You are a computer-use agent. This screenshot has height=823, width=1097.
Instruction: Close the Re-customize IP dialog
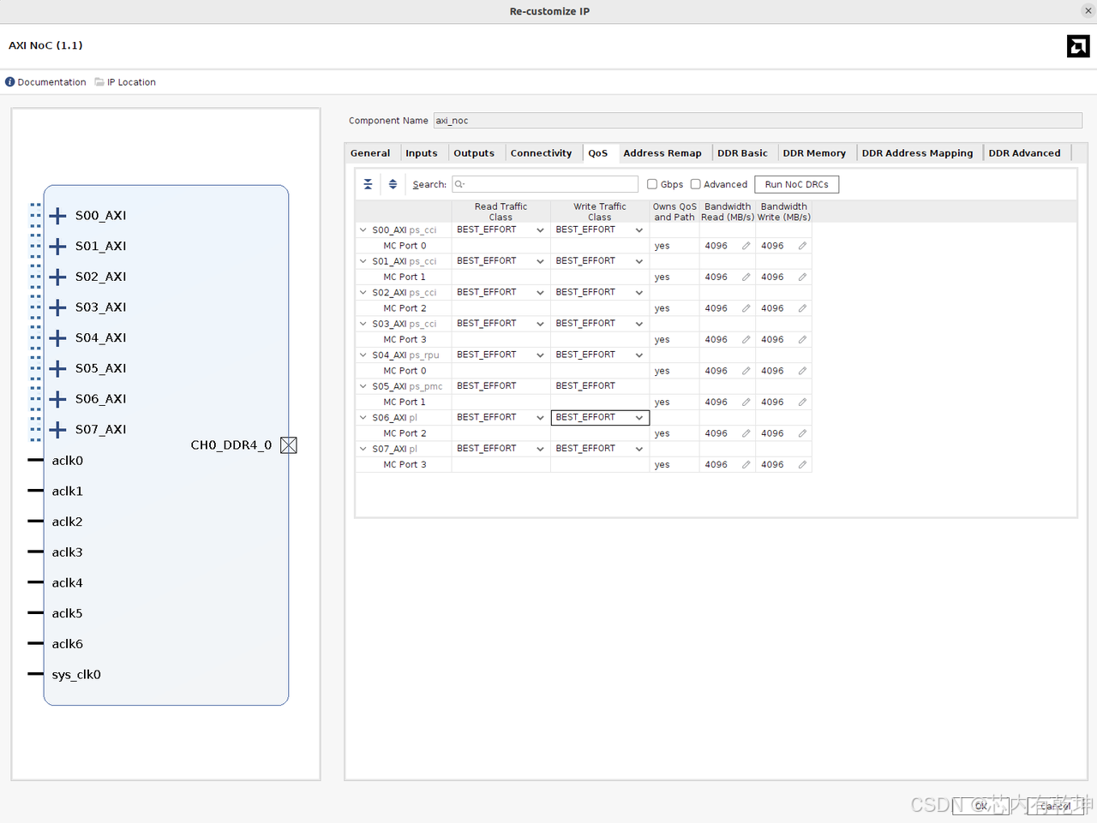(x=1088, y=11)
